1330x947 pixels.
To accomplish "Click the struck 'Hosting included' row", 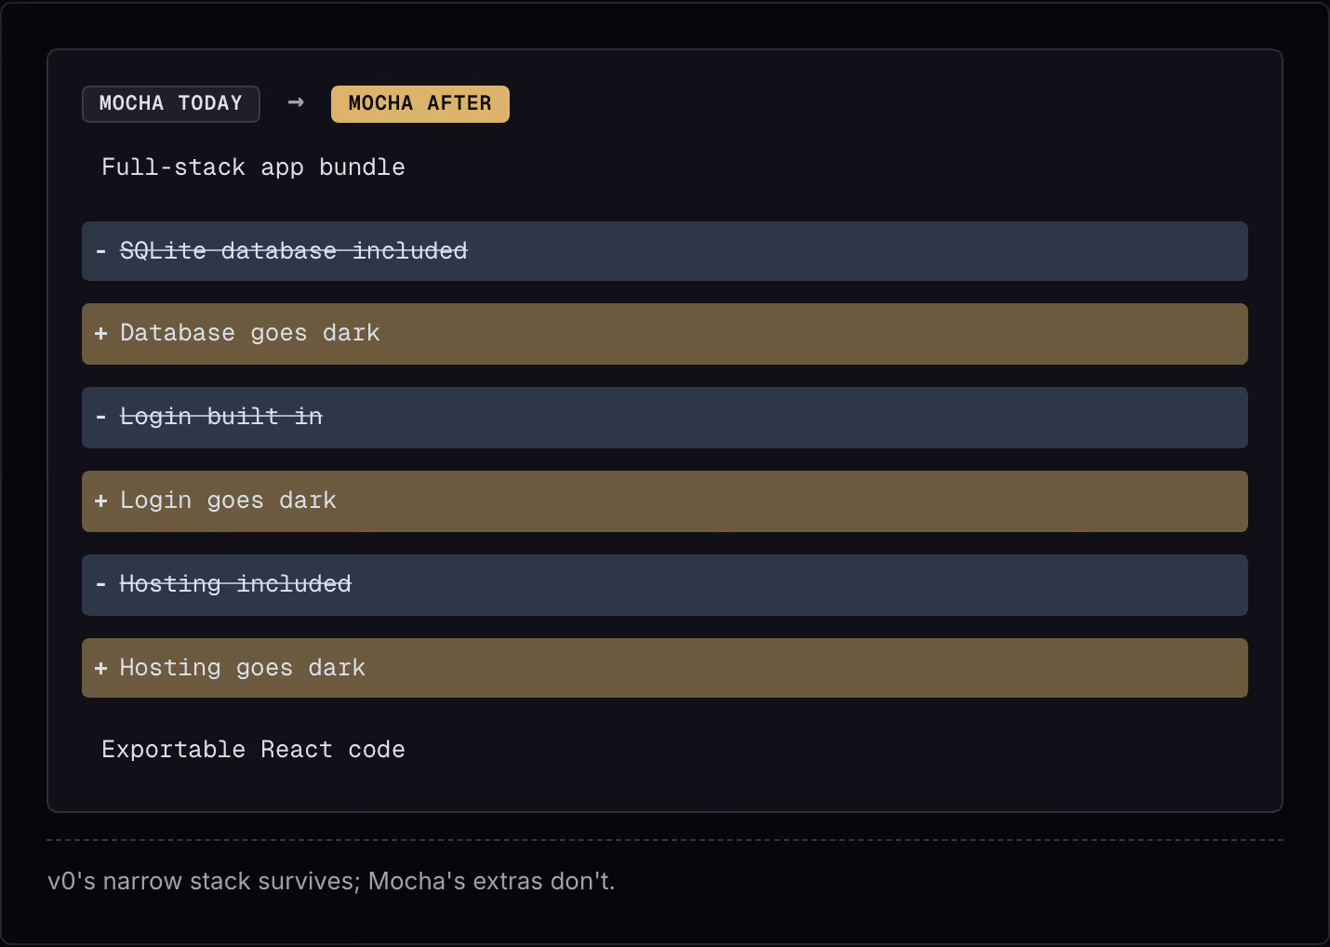I will 665,585.
